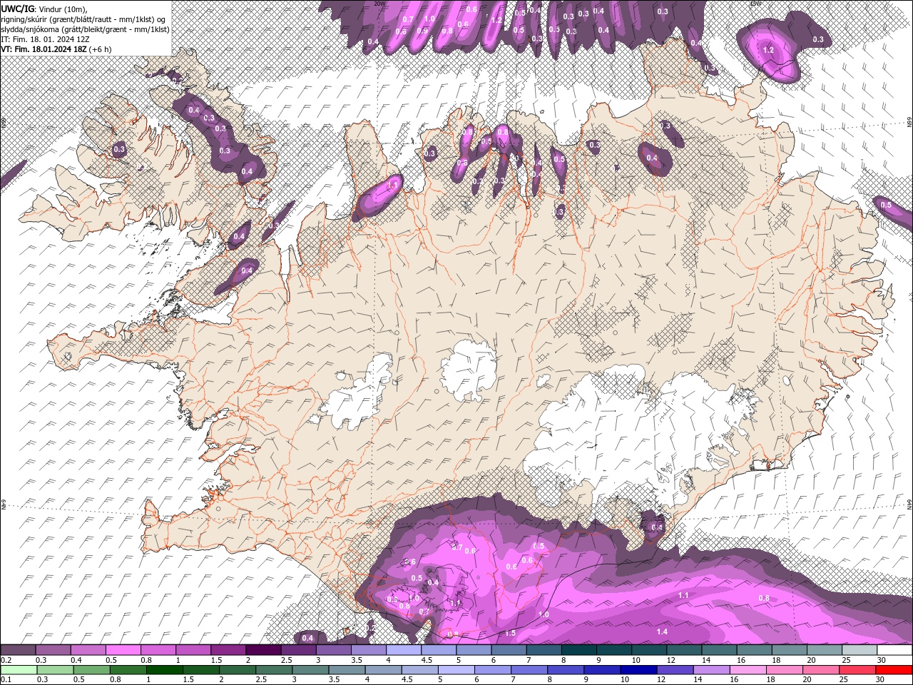Click the white 30 swatch in upper legend row
Image resolution: width=913 pixels, height=685 pixels.
894,650
